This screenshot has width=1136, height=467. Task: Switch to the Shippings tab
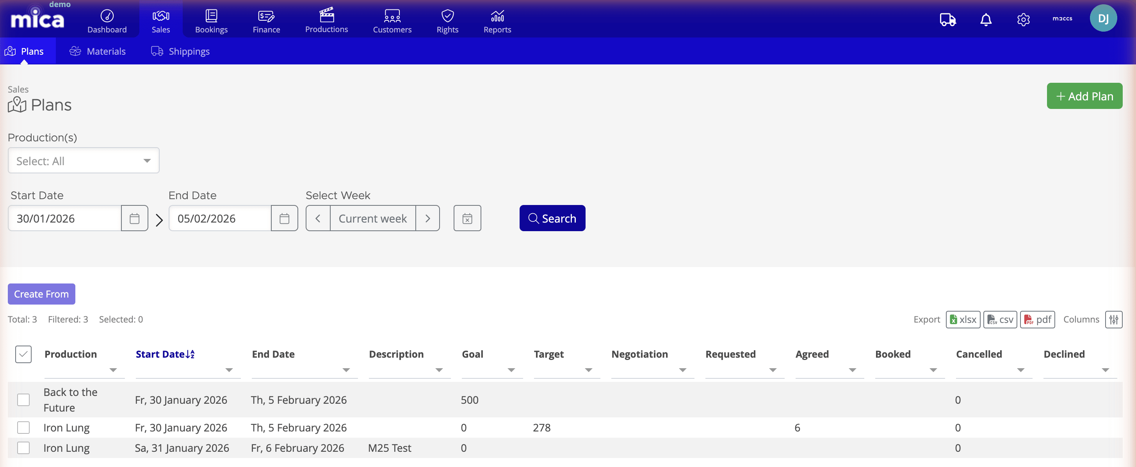pos(180,51)
